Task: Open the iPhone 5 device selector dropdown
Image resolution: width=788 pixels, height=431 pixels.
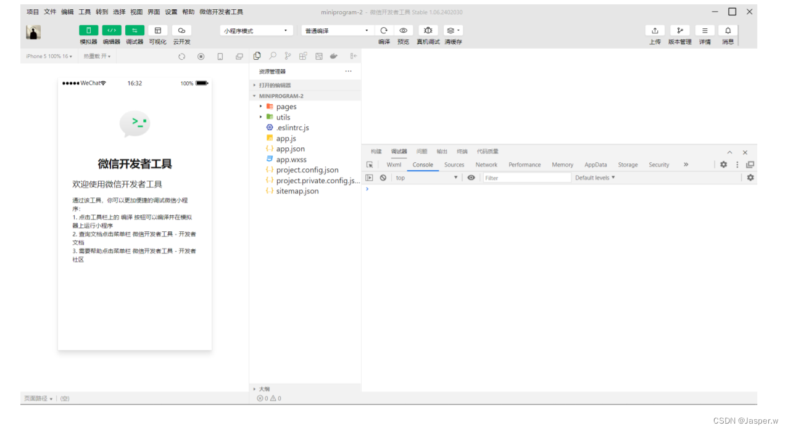Action: (49, 56)
